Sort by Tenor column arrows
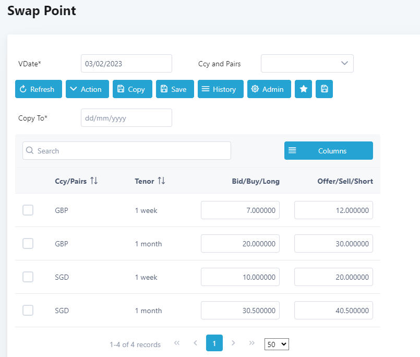420x357 pixels. pyautogui.click(x=161, y=181)
